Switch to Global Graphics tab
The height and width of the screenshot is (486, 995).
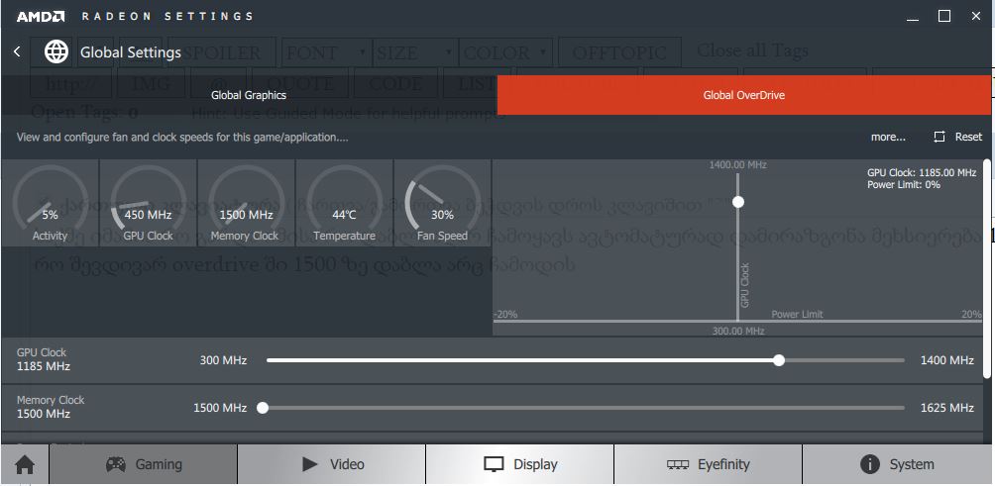(x=249, y=95)
